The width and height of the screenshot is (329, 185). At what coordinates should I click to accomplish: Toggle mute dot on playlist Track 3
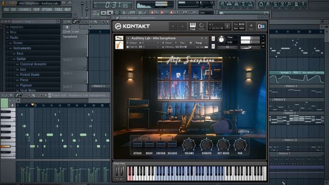tap(85, 82)
